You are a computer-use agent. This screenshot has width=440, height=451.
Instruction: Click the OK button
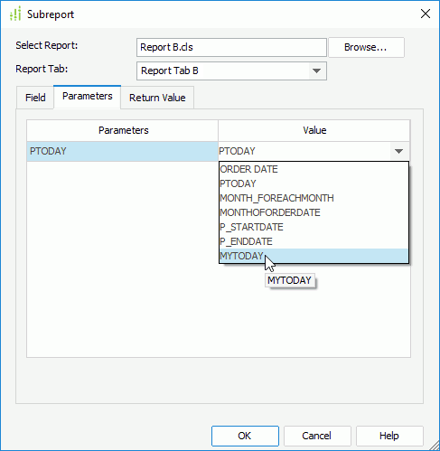click(245, 436)
